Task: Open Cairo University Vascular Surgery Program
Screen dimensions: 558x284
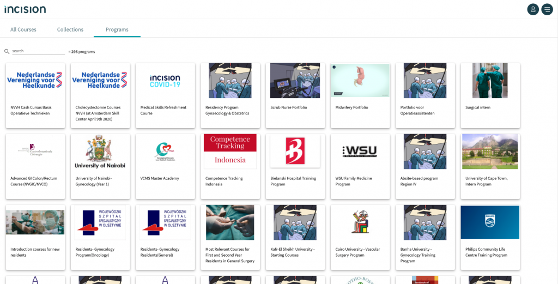Action: click(x=360, y=237)
